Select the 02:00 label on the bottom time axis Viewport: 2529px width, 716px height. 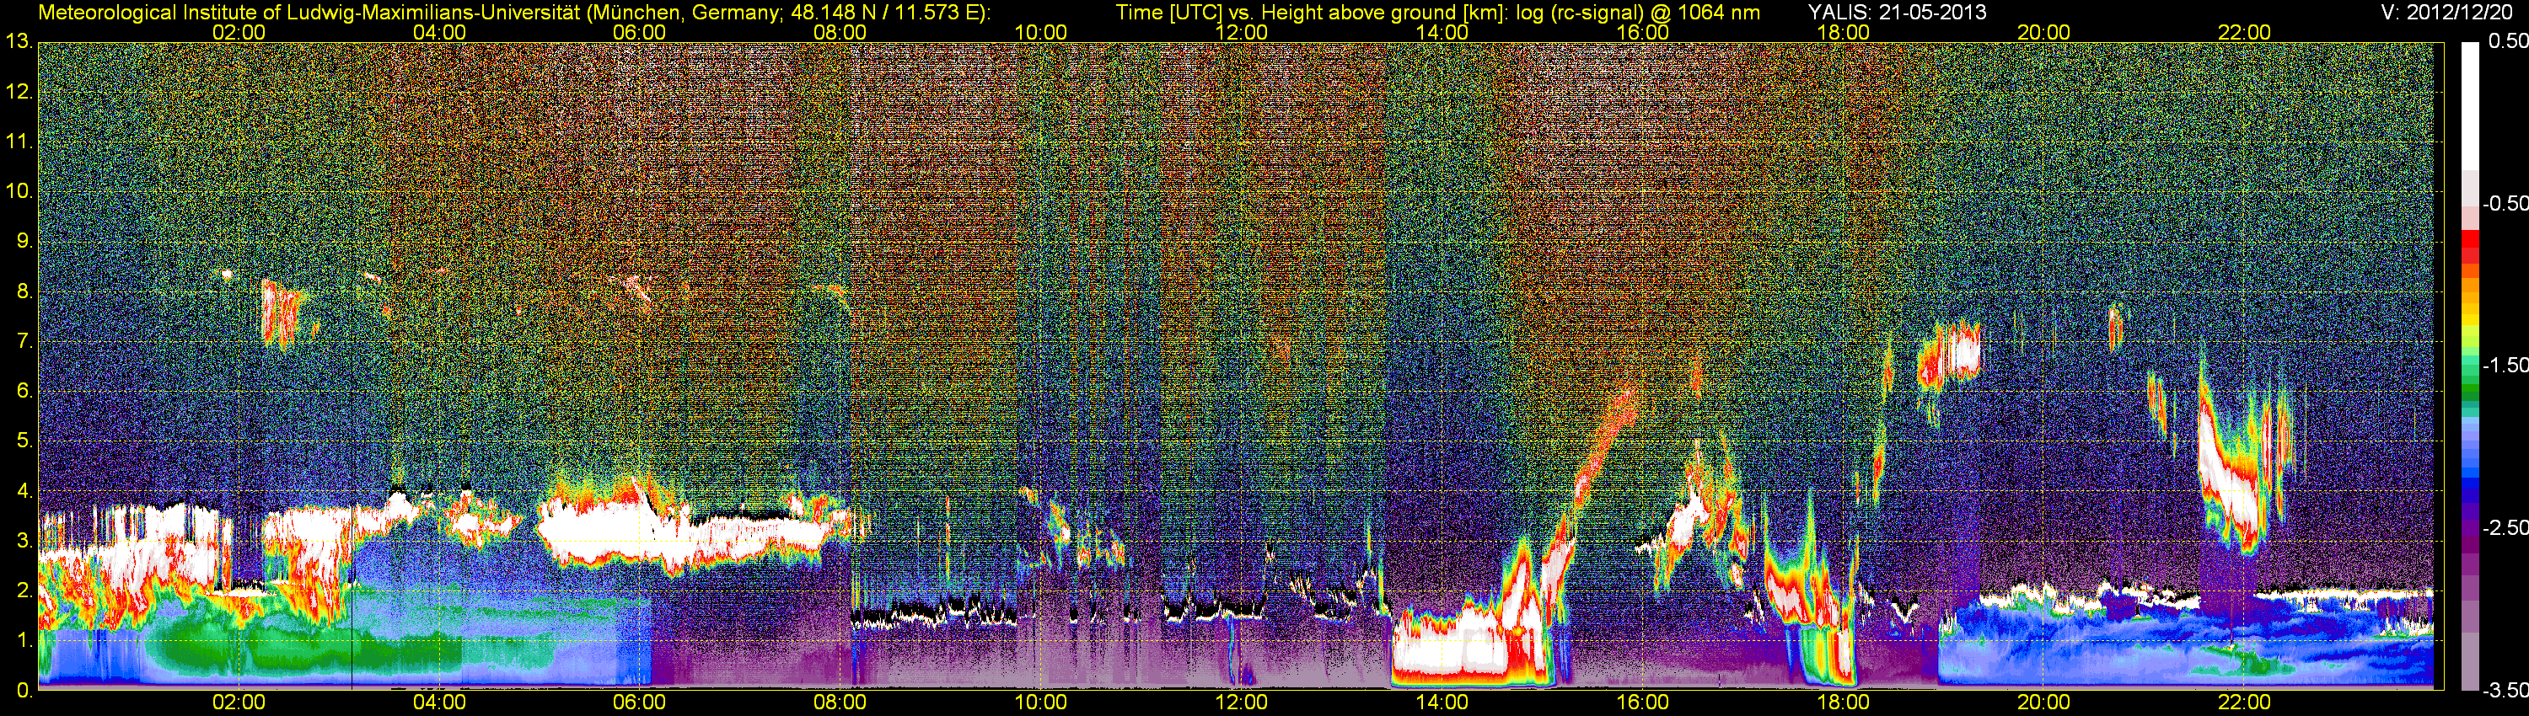[239, 703]
